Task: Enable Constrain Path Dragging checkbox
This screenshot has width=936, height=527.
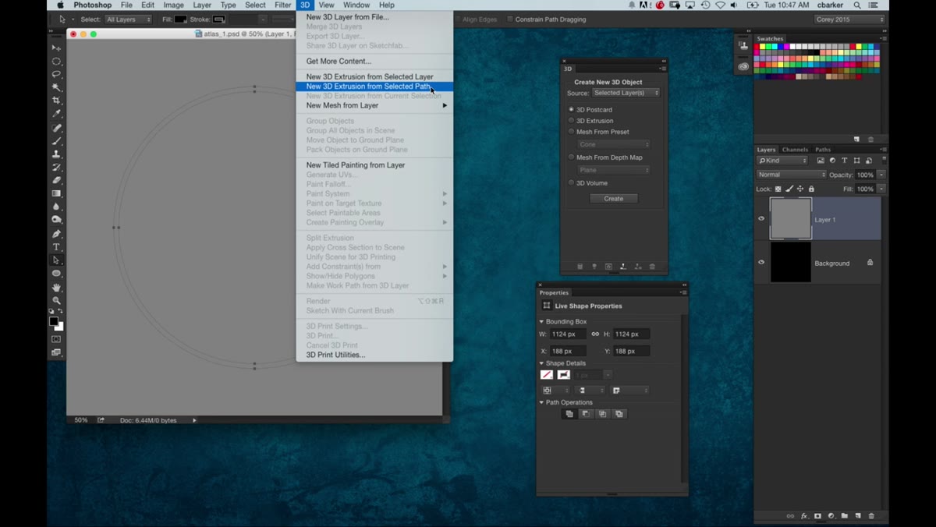Action: click(x=510, y=19)
